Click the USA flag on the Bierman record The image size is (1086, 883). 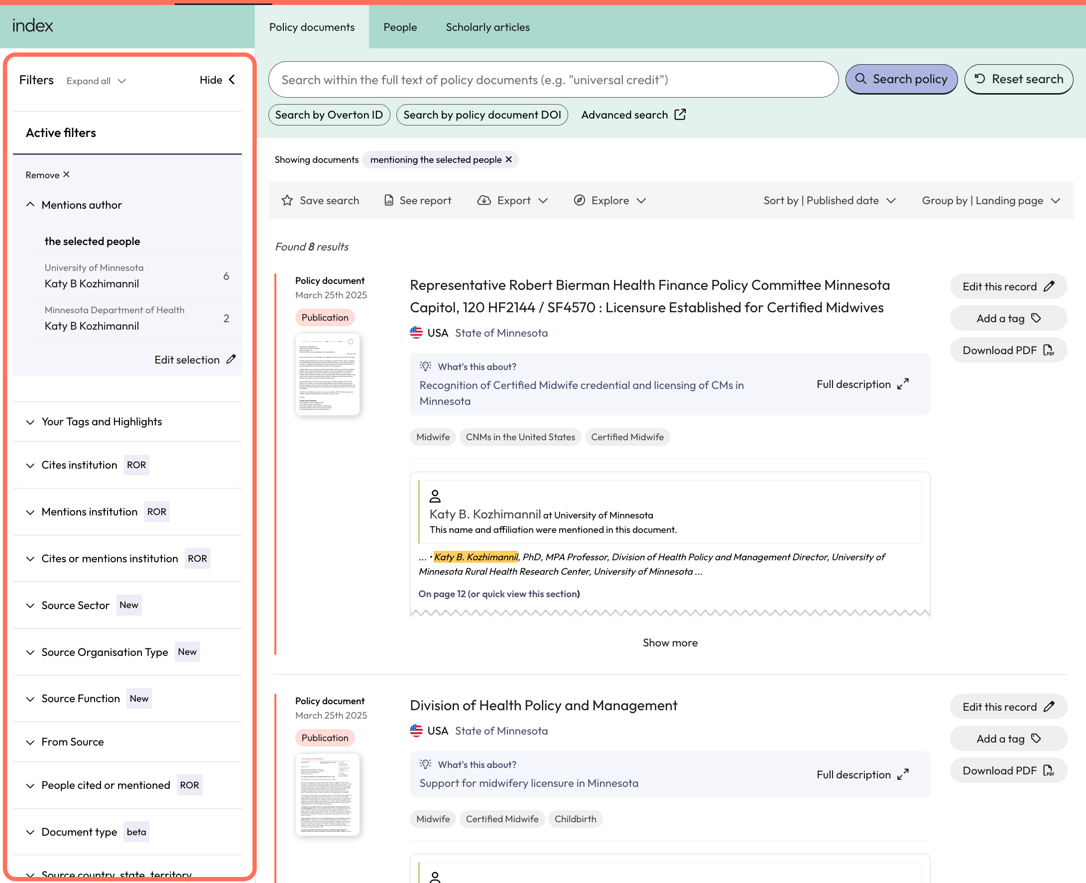[416, 333]
